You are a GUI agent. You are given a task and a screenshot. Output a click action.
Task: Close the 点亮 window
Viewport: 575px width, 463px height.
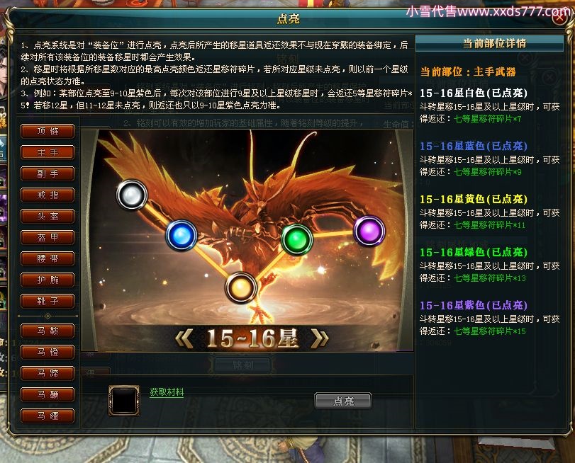point(560,18)
